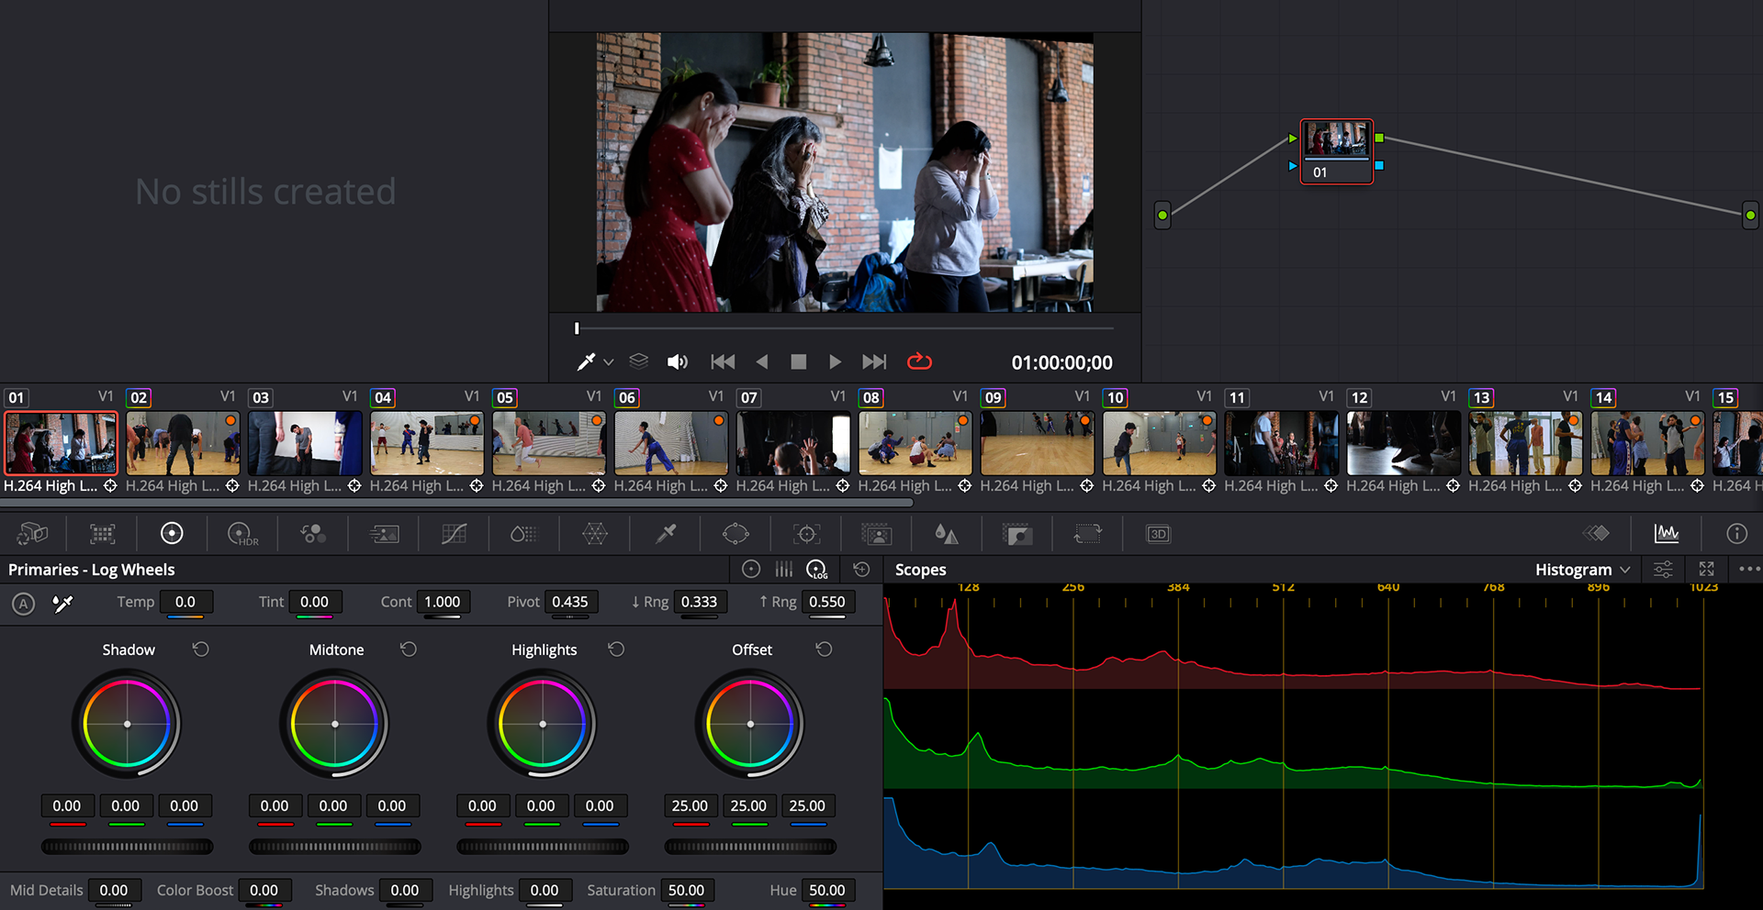The height and width of the screenshot is (910, 1763).
Task: Skip to the last frame
Action: (874, 362)
